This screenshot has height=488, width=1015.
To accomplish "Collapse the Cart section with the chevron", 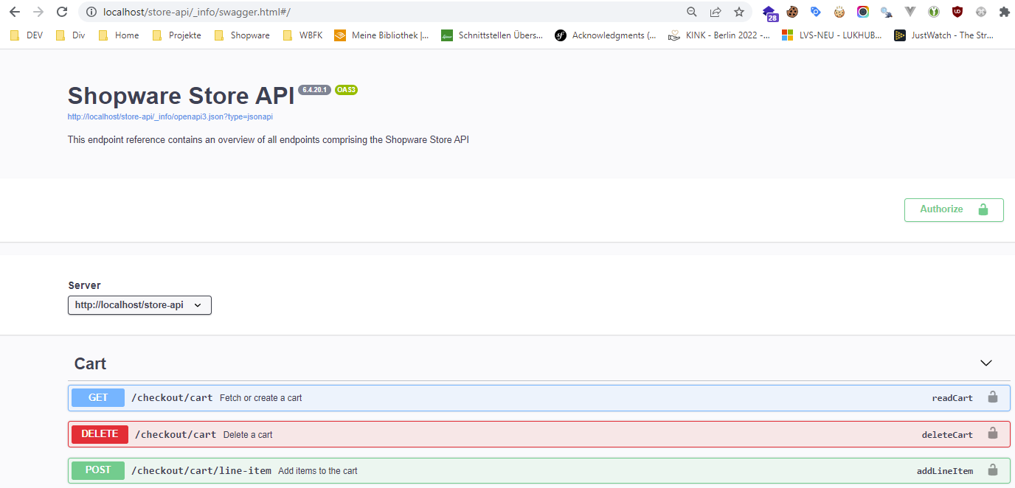I will point(986,363).
